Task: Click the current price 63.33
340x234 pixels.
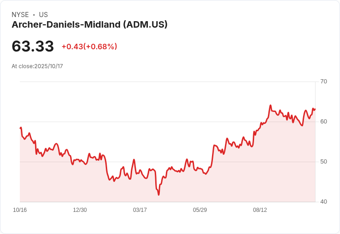Action: pyautogui.click(x=33, y=46)
